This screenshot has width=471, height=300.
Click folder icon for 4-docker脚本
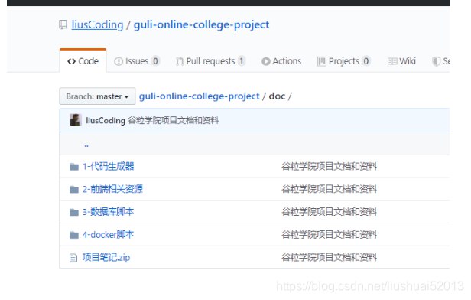[x=74, y=235]
